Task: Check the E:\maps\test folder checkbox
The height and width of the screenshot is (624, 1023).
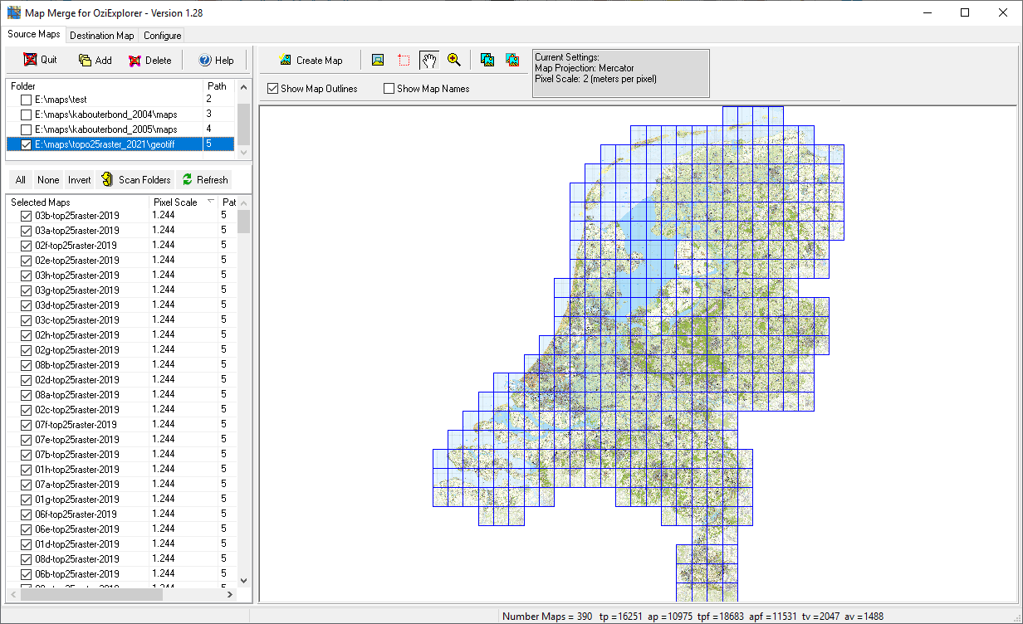Action: pos(26,100)
